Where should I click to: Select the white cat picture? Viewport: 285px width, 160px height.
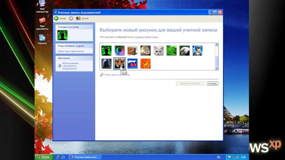click(x=159, y=50)
